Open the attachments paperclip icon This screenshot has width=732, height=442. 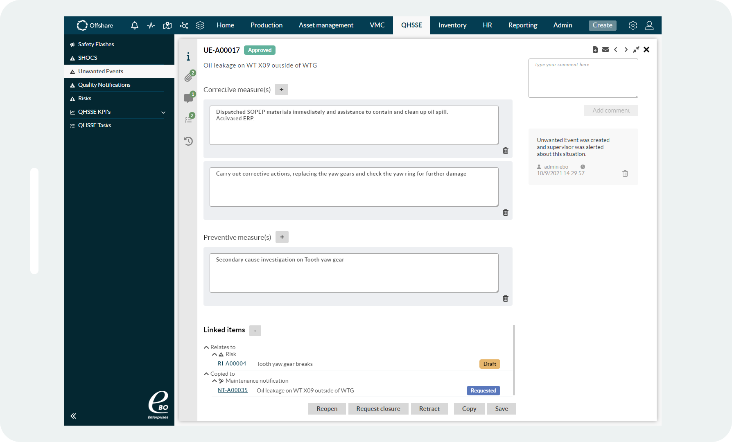[189, 77]
